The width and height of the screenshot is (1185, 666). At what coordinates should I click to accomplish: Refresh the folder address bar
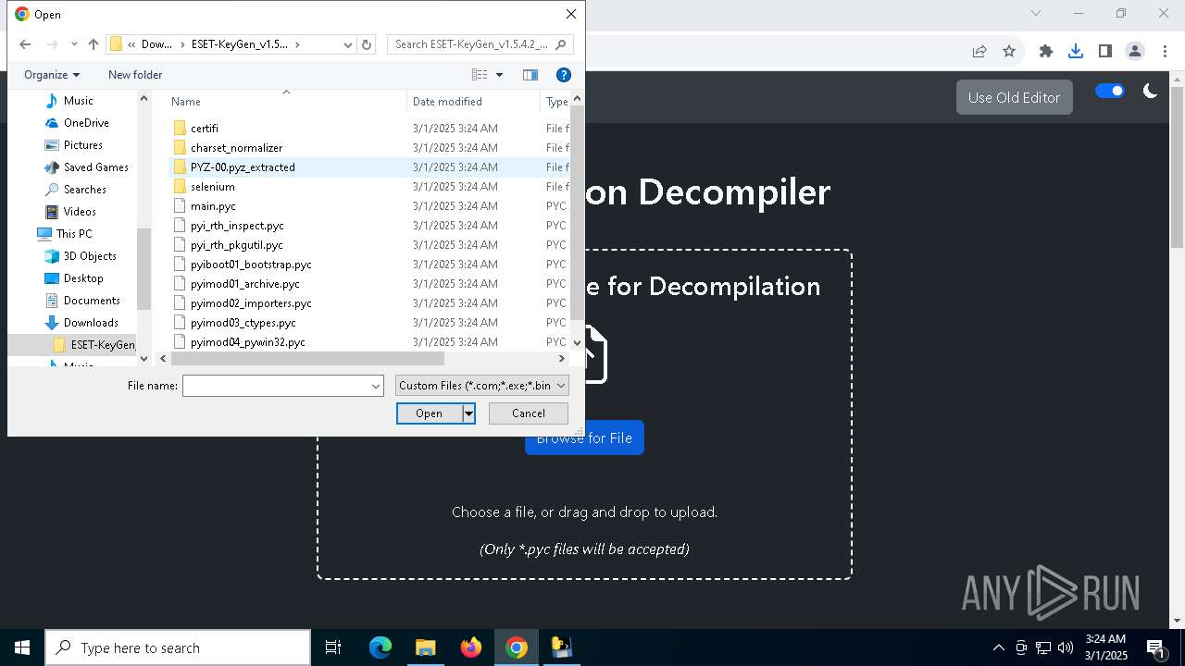[367, 44]
